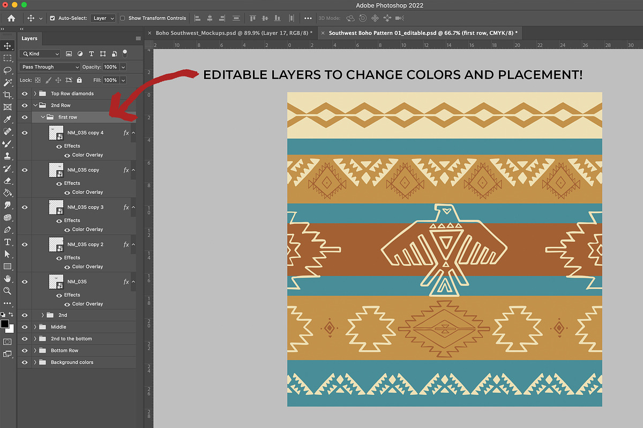Uncheck the Auto-Select checkbox
This screenshot has height=428, width=643.
[x=53, y=18]
